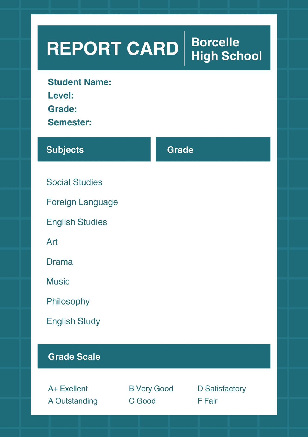Click the Social Studies subject row

(x=74, y=182)
